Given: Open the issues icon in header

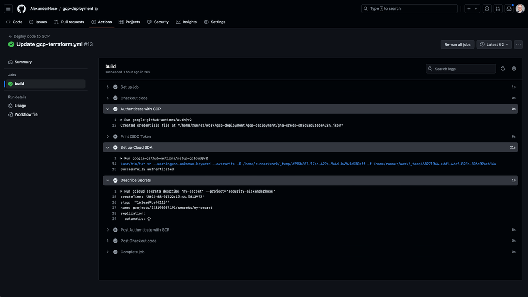Looking at the screenshot, I should [x=487, y=9].
